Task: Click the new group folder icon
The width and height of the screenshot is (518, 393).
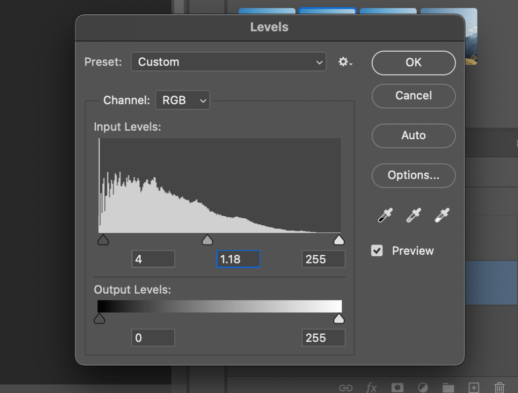Action: [x=448, y=387]
